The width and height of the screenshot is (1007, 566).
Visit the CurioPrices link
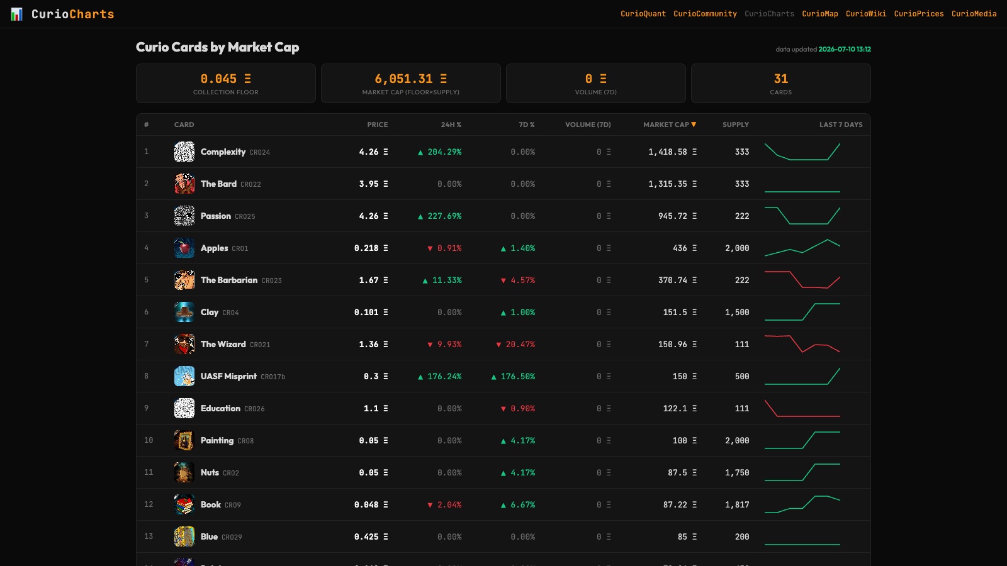coord(919,14)
